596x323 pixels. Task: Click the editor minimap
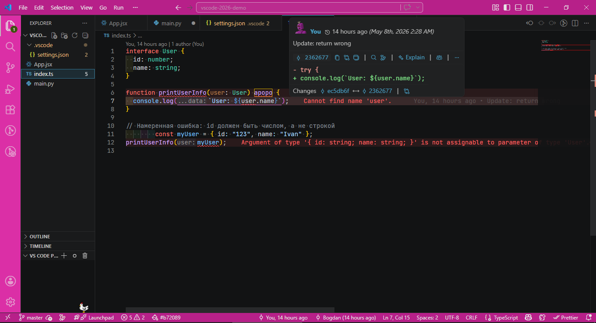click(x=566, y=46)
